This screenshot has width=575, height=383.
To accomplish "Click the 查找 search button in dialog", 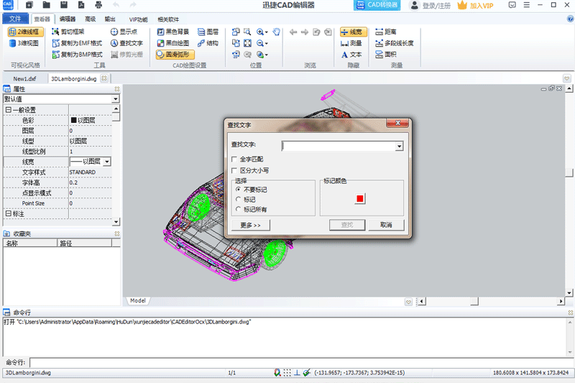I will pyautogui.click(x=347, y=225).
